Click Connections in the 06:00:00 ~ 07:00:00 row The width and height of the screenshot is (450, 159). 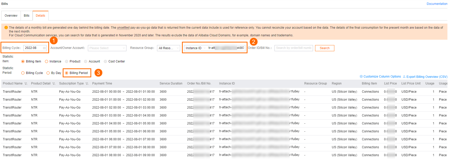pyautogui.click(x=370, y=139)
